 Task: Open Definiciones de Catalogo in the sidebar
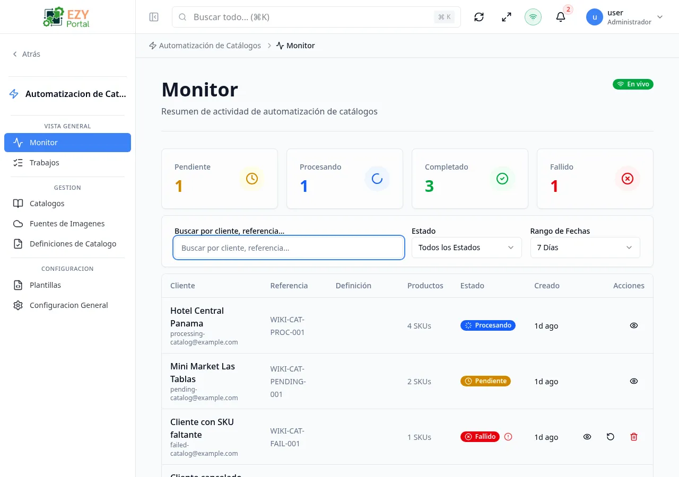click(x=67, y=244)
